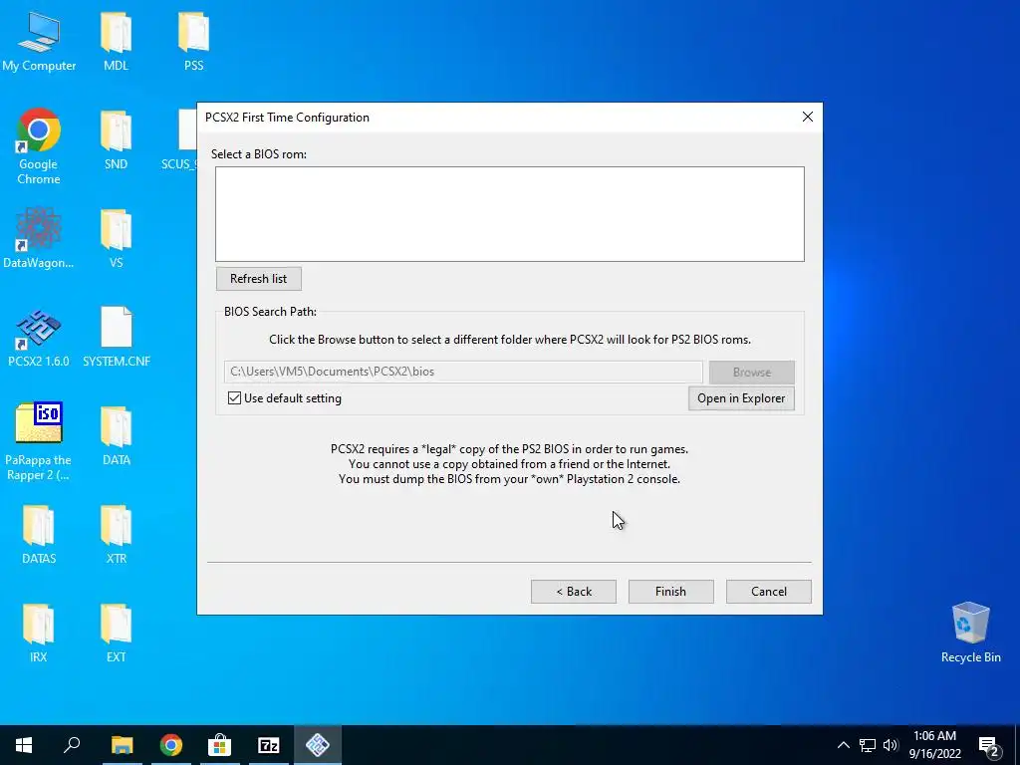Select the EXT folder icon
1020x765 pixels.
point(116,633)
